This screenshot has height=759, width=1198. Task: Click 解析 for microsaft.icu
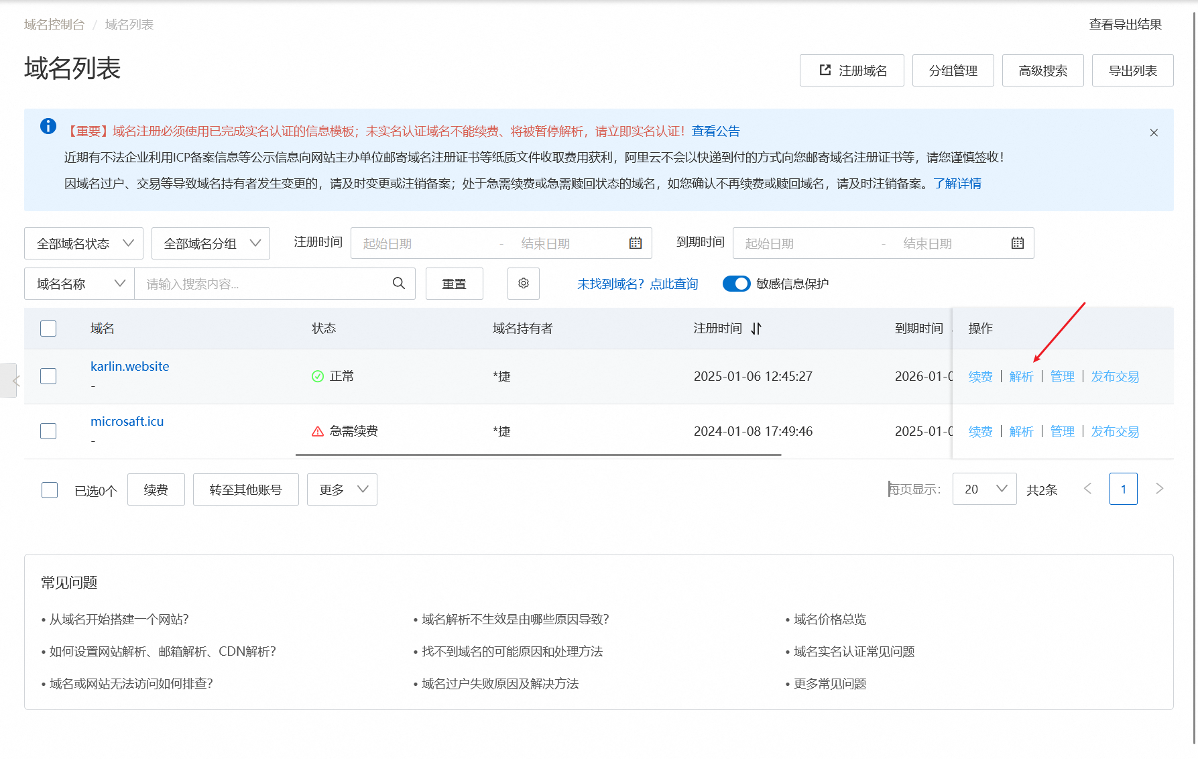[x=1022, y=432]
